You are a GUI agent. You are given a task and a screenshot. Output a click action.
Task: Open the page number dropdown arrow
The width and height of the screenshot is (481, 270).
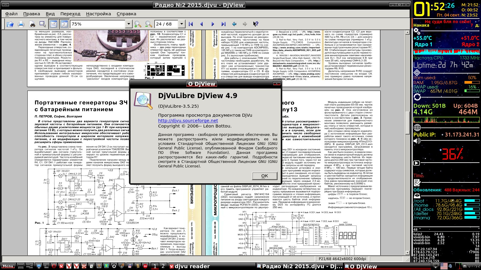pos(182,24)
